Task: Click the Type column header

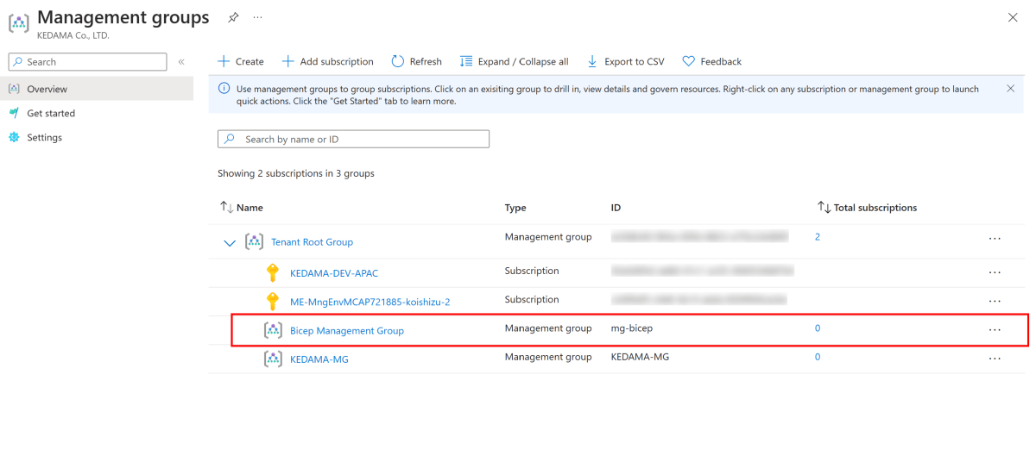Action: 515,208
